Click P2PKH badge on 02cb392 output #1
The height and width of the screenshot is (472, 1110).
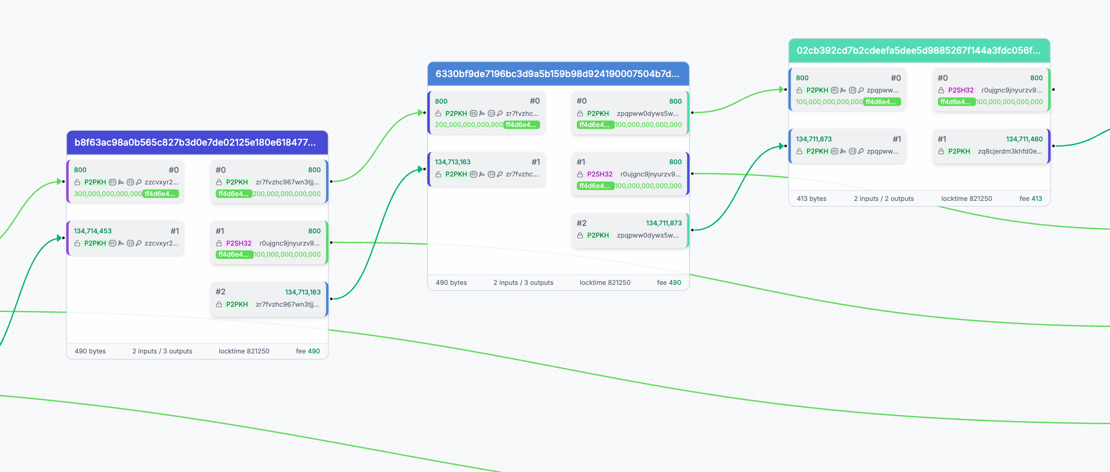(x=959, y=151)
